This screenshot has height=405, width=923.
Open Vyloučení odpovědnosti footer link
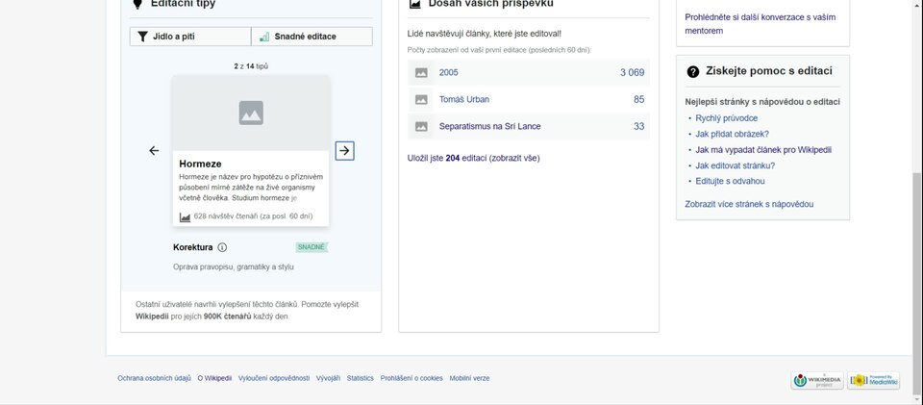tap(274, 378)
